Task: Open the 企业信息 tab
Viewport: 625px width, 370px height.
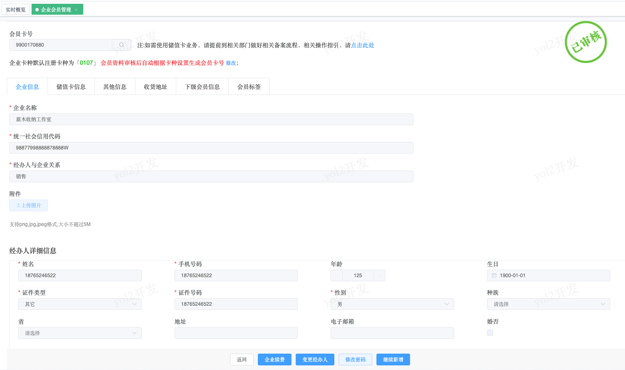Action: (27, 87)
